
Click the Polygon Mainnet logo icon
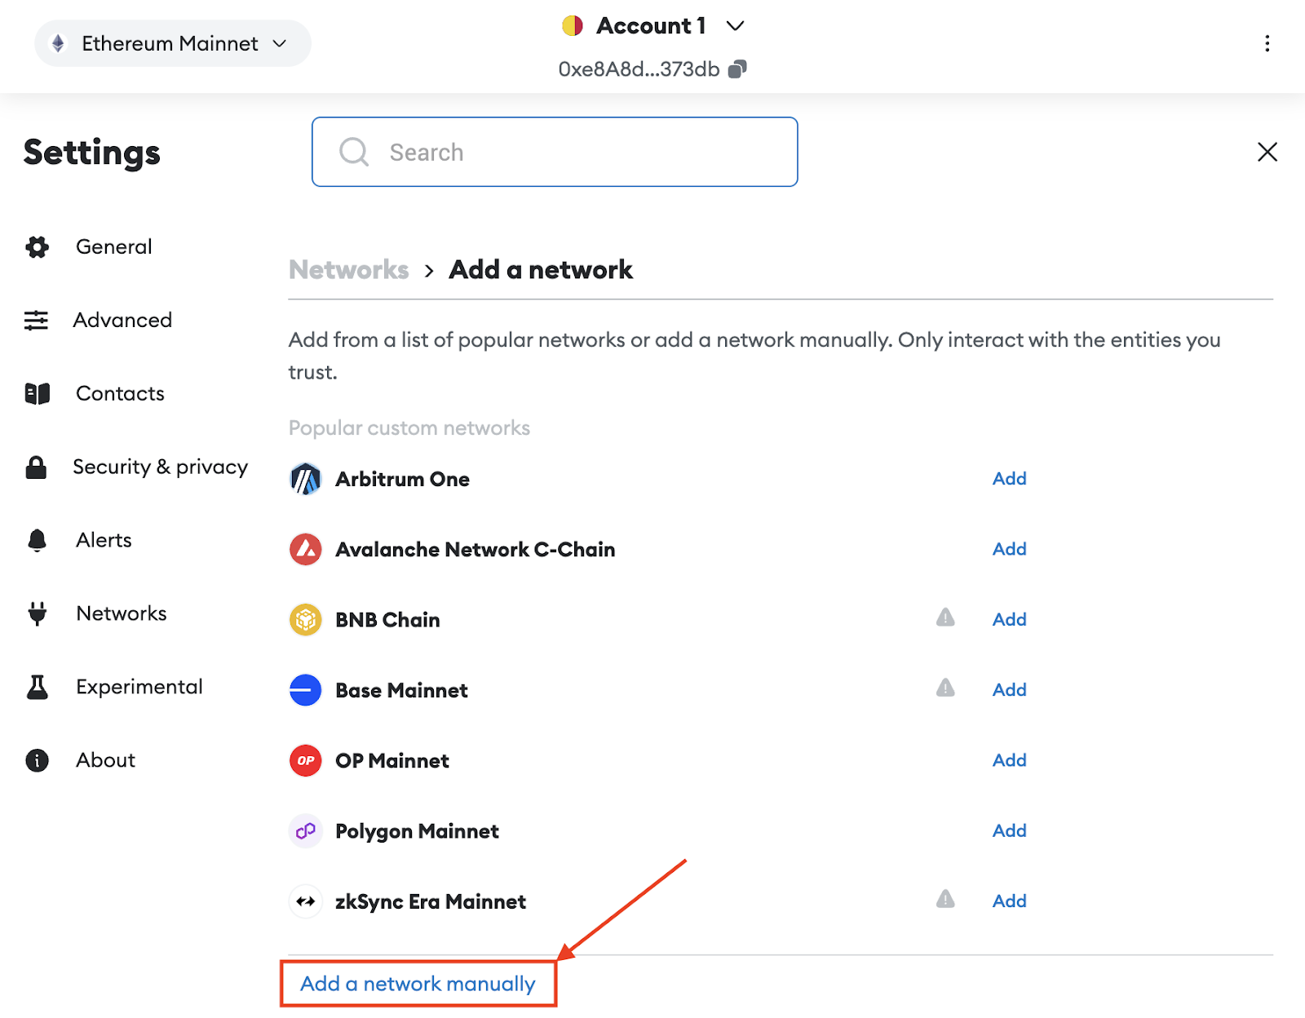(306, 831)
